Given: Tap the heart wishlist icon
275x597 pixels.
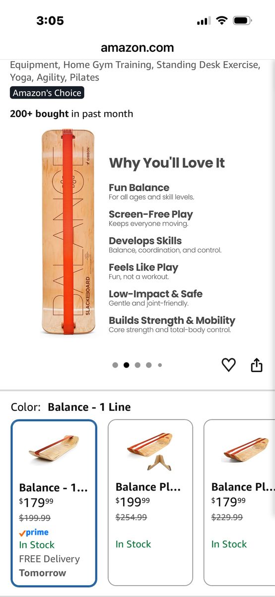Looking at the screenshot, I should 228,365.
